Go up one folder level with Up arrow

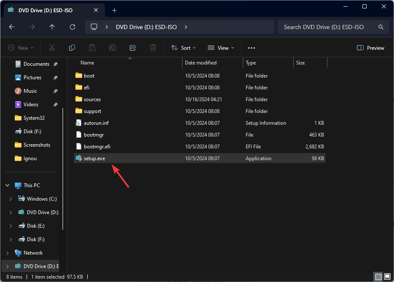tap(52, 27)
